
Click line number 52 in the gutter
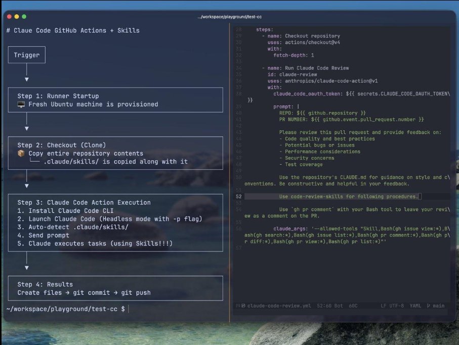238,196
